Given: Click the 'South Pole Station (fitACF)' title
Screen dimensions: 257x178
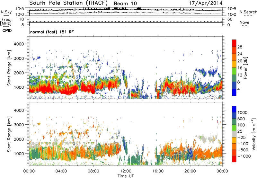Looking at the screenshot, I should [x=68, y=3].
